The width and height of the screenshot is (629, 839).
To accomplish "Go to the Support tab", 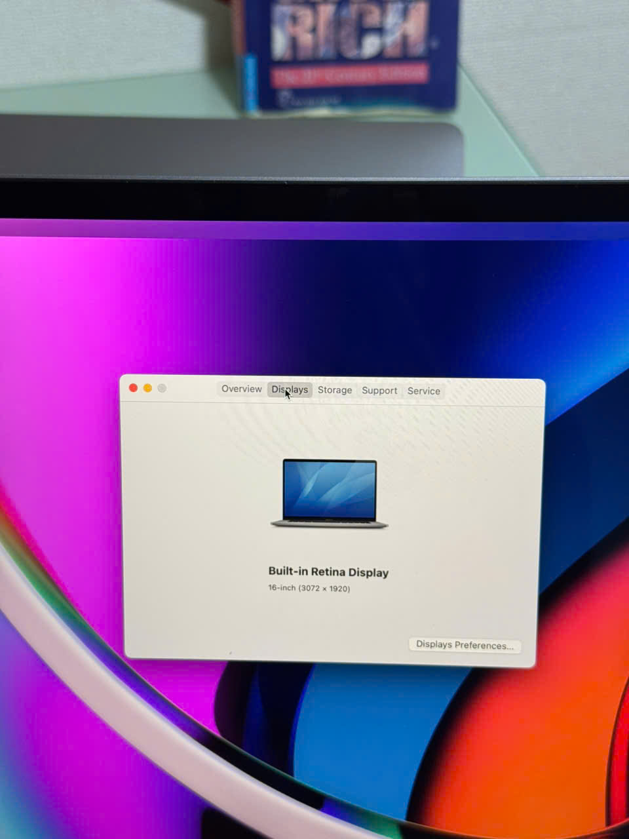I will (x=379, y=391).
